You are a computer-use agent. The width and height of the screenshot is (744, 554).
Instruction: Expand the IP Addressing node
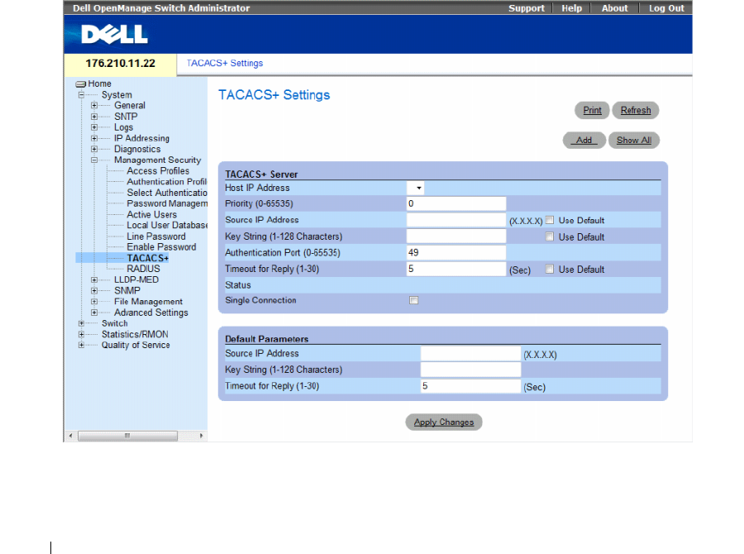pyautogui.click(x=94, y=138)
